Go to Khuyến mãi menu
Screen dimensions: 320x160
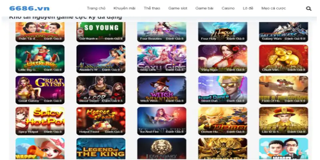click(124, 8)
